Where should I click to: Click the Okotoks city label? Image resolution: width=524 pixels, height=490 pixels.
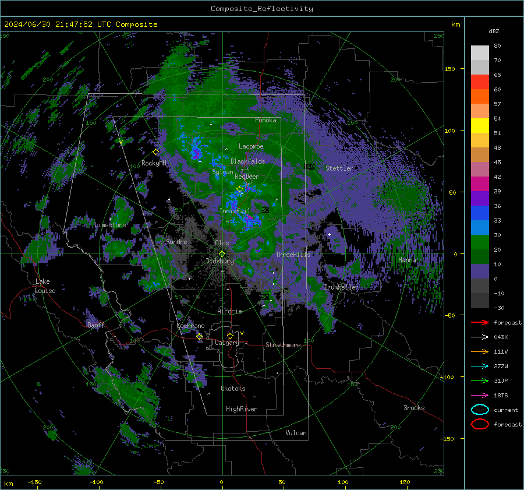233,389
